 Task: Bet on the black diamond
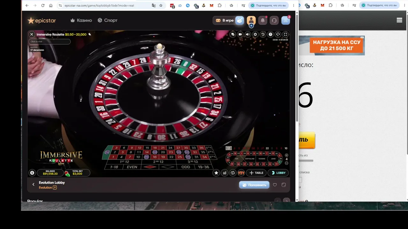tap(168, 167)
